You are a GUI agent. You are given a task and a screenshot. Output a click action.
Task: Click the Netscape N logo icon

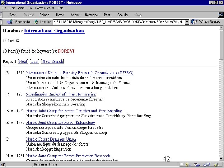221,15
